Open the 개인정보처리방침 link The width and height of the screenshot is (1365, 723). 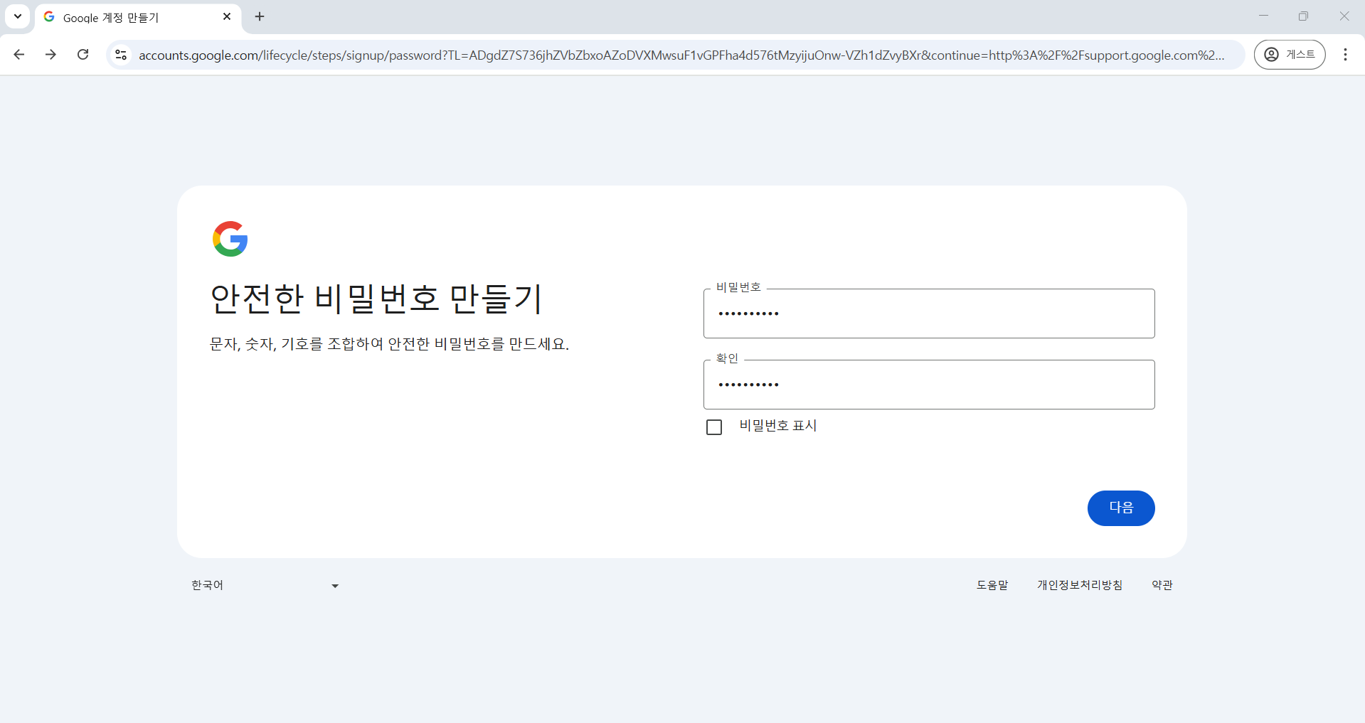coord(1079,584)
